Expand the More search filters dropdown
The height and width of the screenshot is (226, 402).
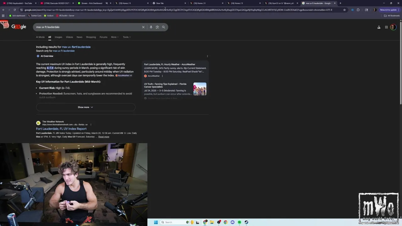tap(115, 37)
